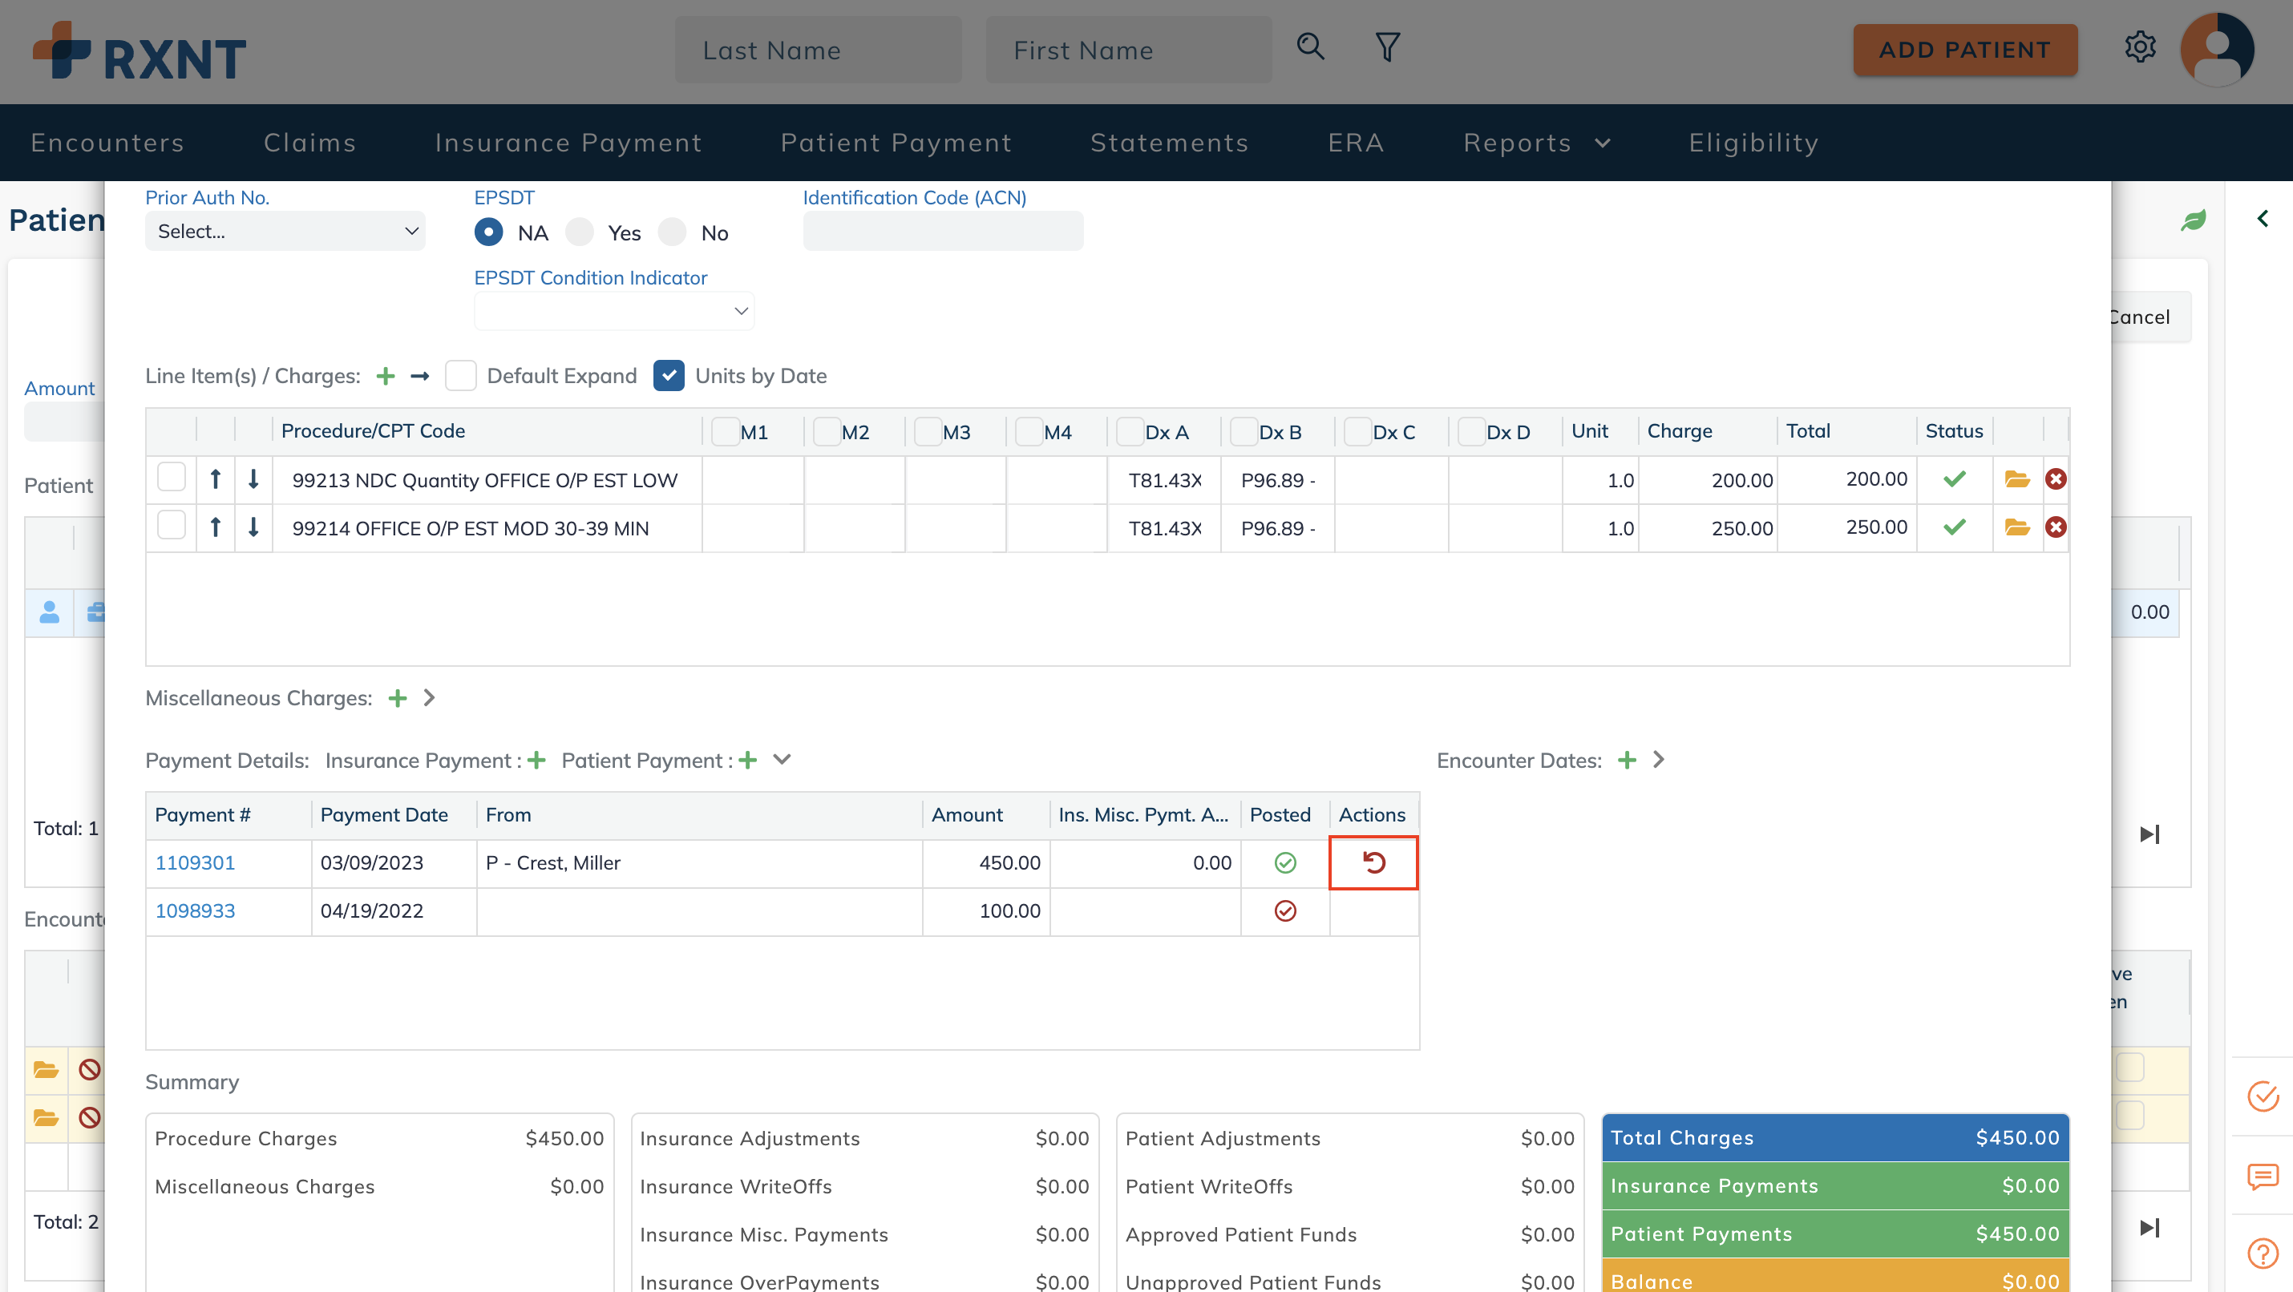This screenshot has height=1292, width=2293.
Task: Open the Reports menu dropdown
Action: 1537,143
